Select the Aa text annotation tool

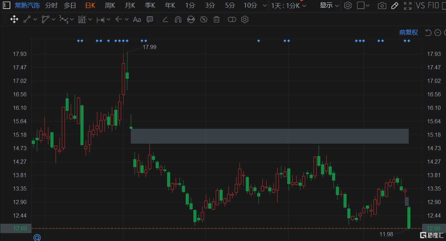[137, 20]
